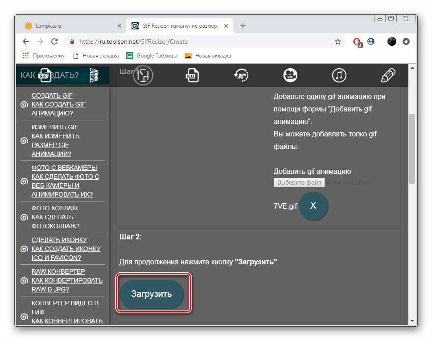432x341 pixels.
Task: Click the Выберите файл button
Action: tap(299, 182)
